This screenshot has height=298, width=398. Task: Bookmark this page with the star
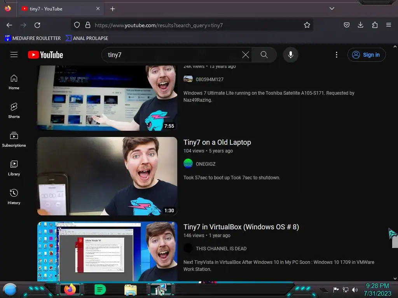point(307,25)
